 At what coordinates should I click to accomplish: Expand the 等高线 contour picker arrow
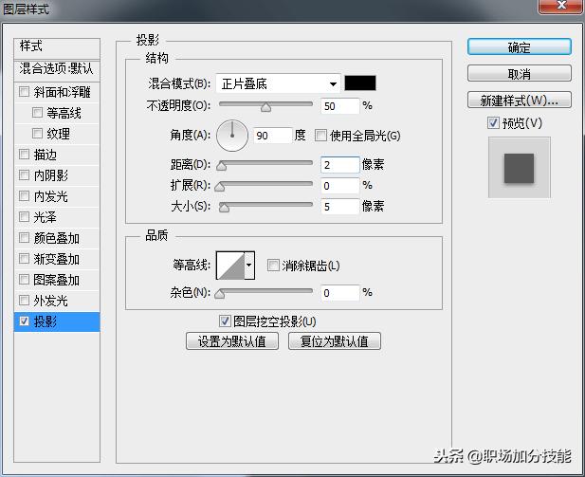(249, 266)
